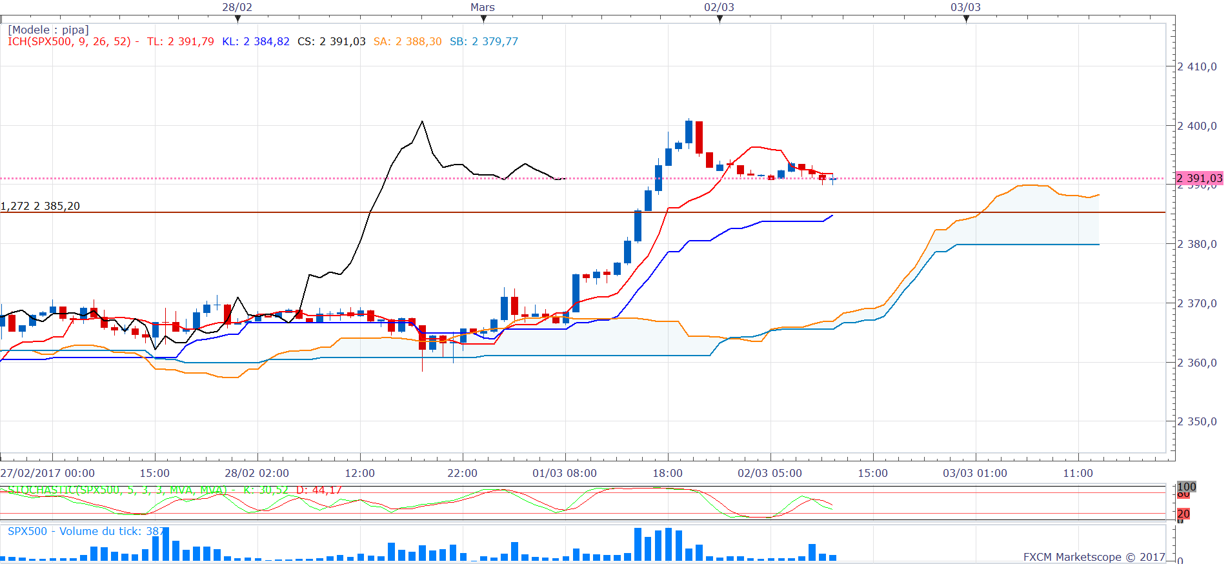The width and height of the screenshot is (1228, 564).
Task: Click the orange SA: 2 388,30 value
Action: pos(407,41)
